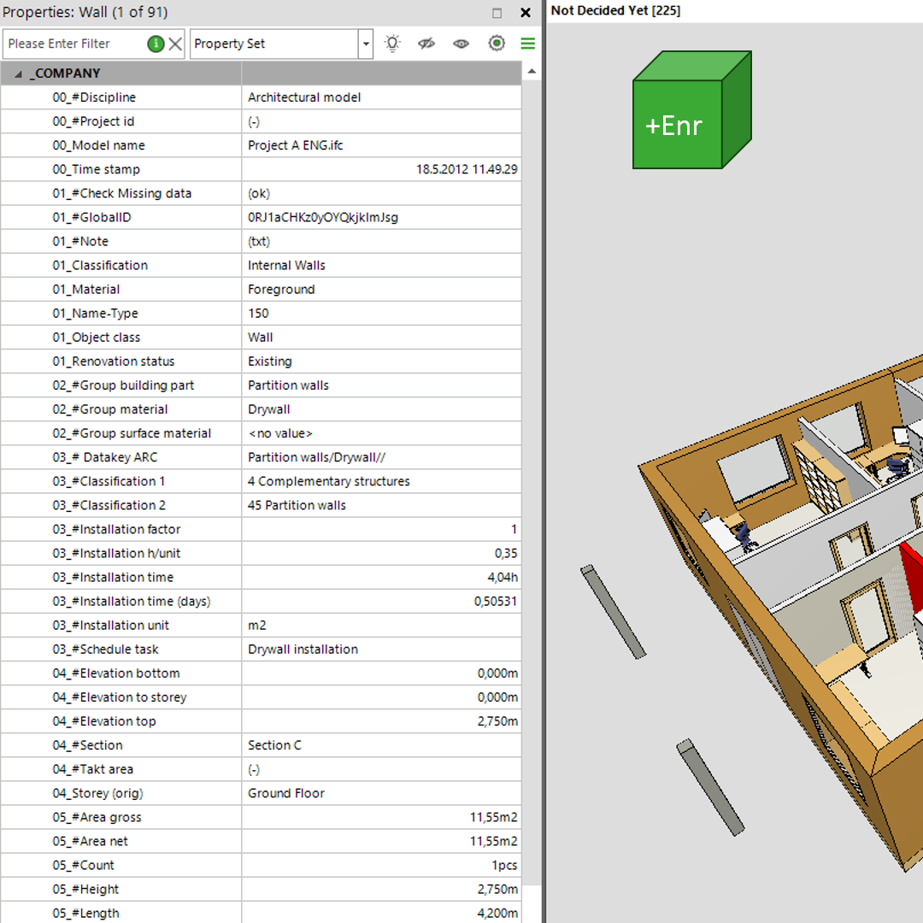
Task: Open the green hamburger menu
Action: click(x=528, y=44)
